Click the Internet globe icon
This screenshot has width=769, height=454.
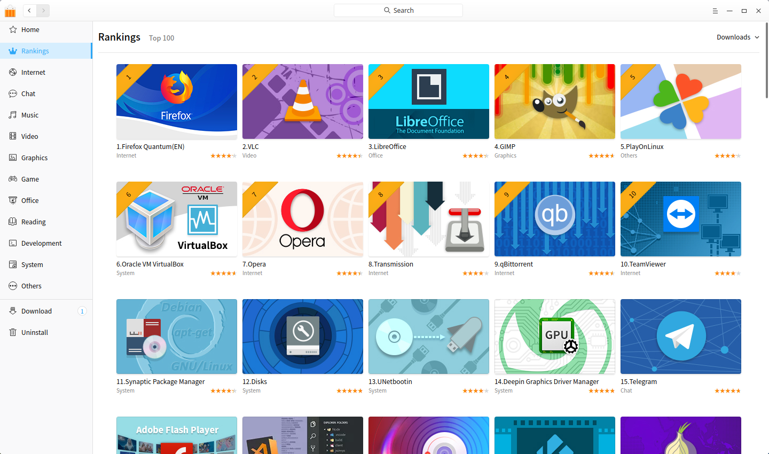coord(13,72)
